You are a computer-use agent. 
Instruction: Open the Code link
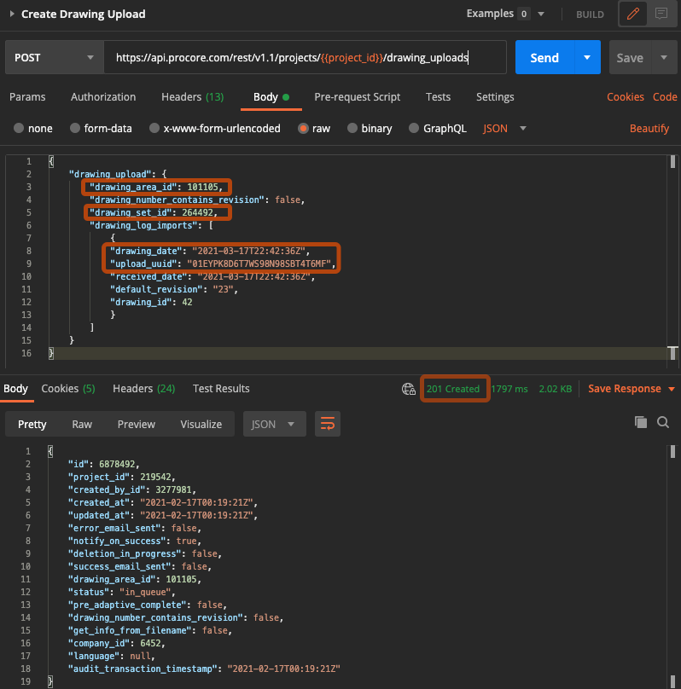pyautogui.click(x=665, y=96)
